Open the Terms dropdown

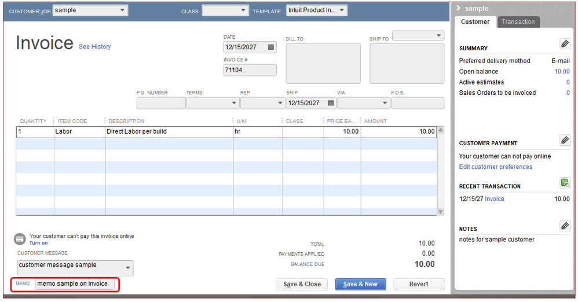pyautogui.click(x=234, y=103)
